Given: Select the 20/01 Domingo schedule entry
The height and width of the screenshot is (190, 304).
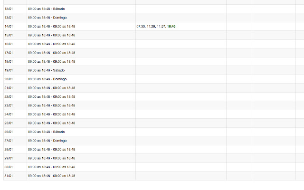Looking at the screenshot, I should click(x=47, y=79).
